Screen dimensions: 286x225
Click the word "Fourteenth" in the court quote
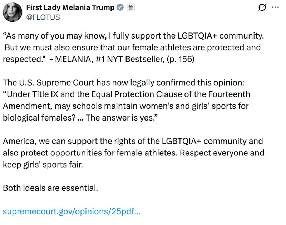coord(229,94)
